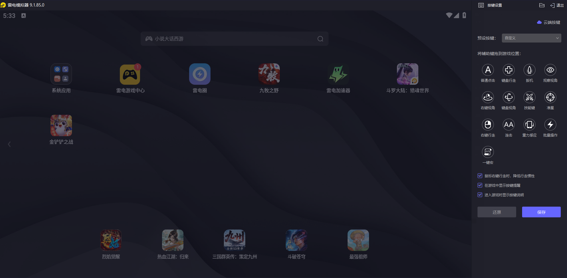Open the 系统应用 folder
The height and width of the screenshot is (278, 567).
pyautogui.click(x=61, y=74)
